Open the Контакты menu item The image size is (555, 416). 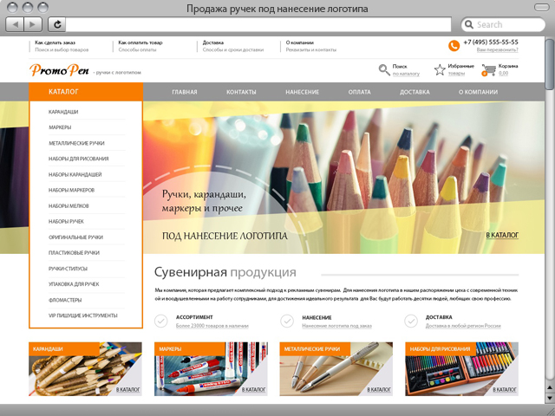pos(241,92)
